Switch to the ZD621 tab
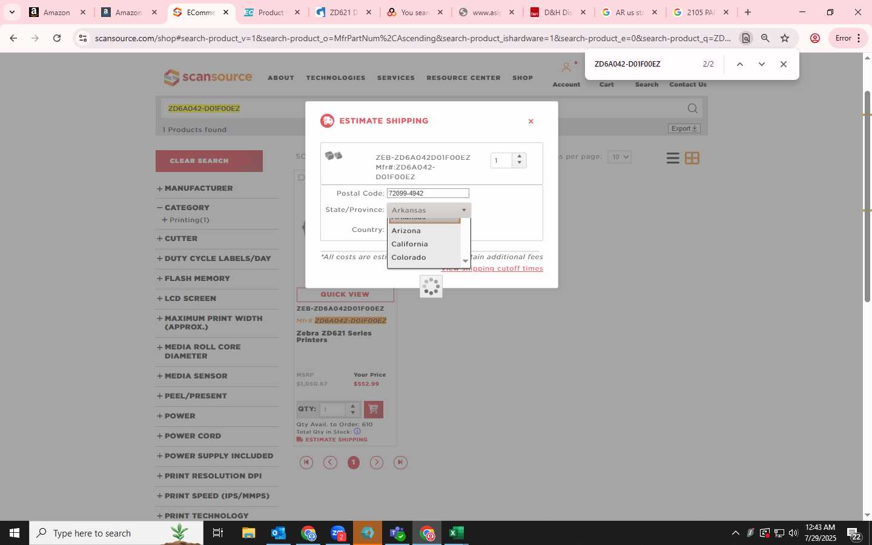The width and height of the screenshot is (872, 545). click(343, 12)
